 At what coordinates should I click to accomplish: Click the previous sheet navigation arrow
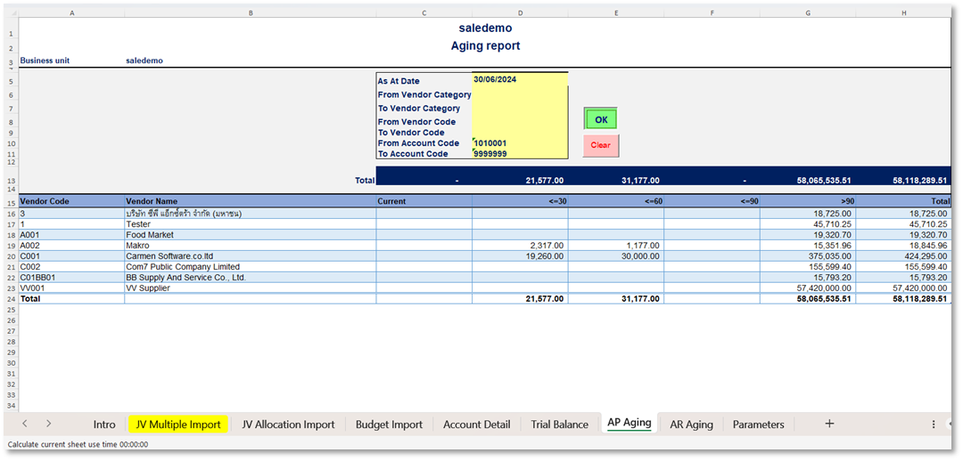click(25, 424)
